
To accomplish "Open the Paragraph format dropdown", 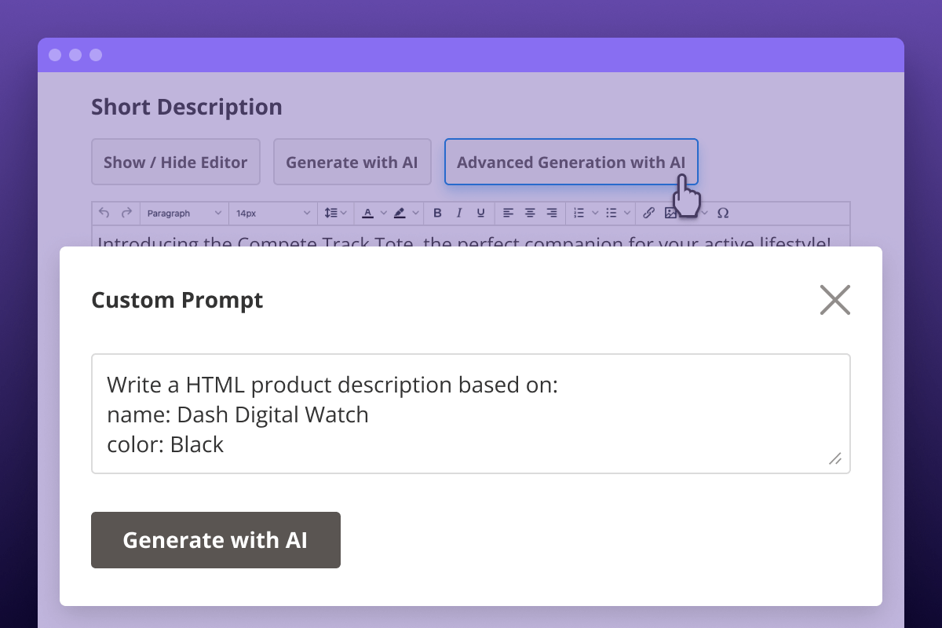I will click(x=184, y=213).
